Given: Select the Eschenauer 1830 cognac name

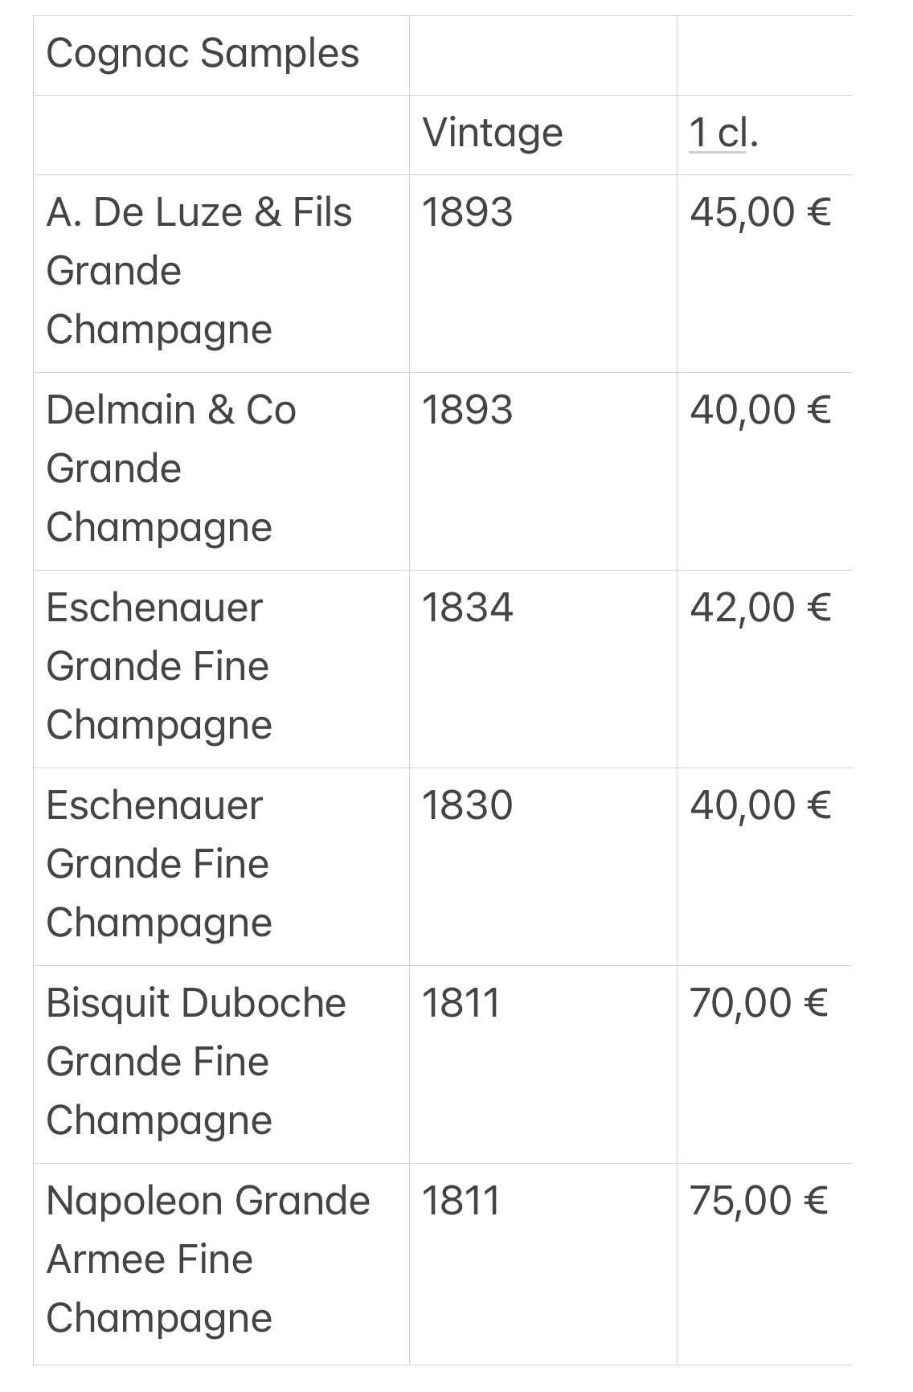Looking at the screenshot, I should click(159, 865).
